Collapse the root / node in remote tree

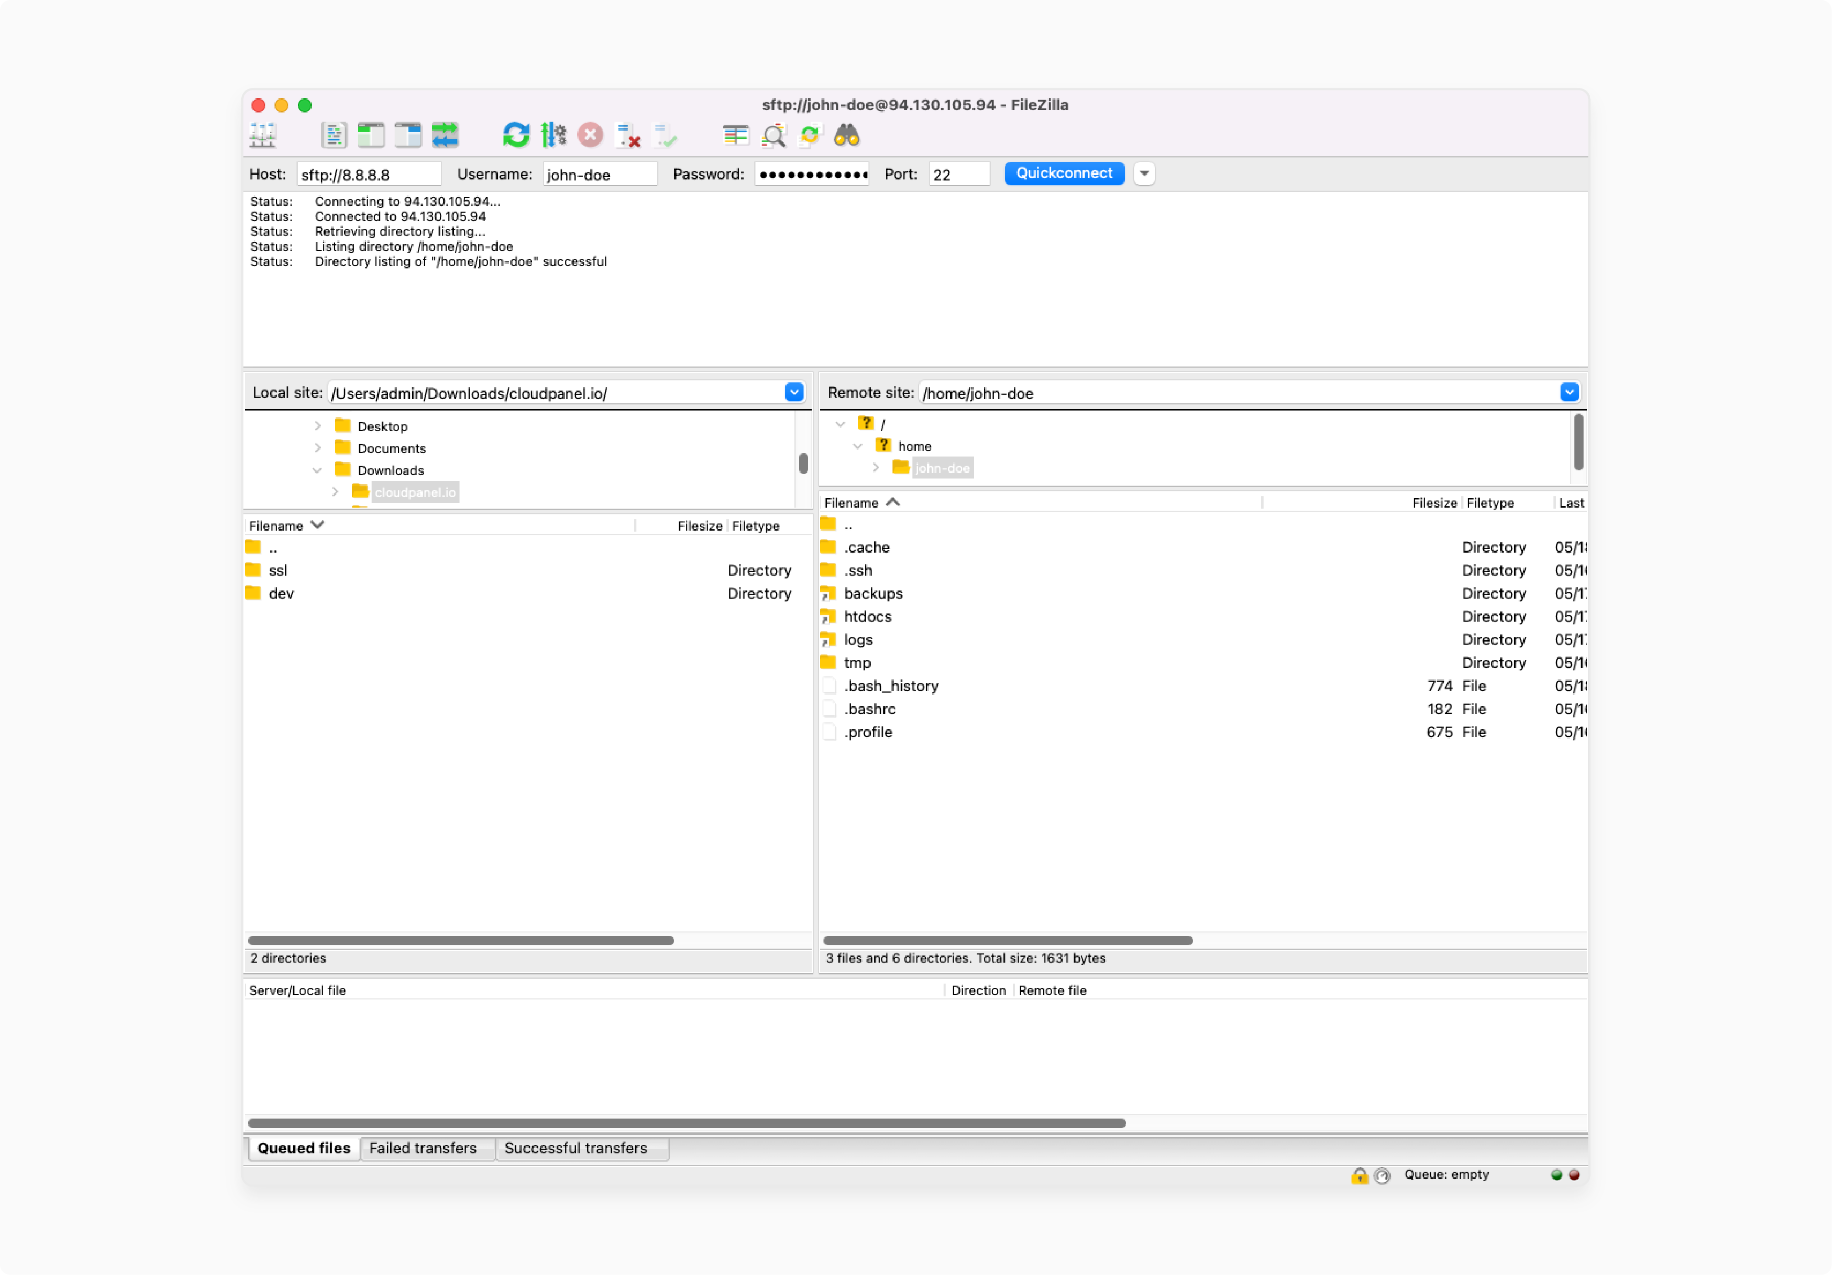(x=840, y=424)
